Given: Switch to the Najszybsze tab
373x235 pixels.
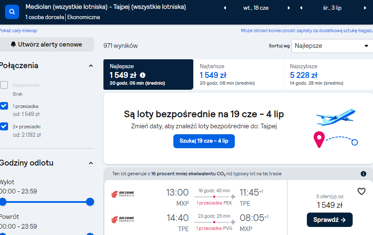Looking at the screenshot, I should (328, 75).
